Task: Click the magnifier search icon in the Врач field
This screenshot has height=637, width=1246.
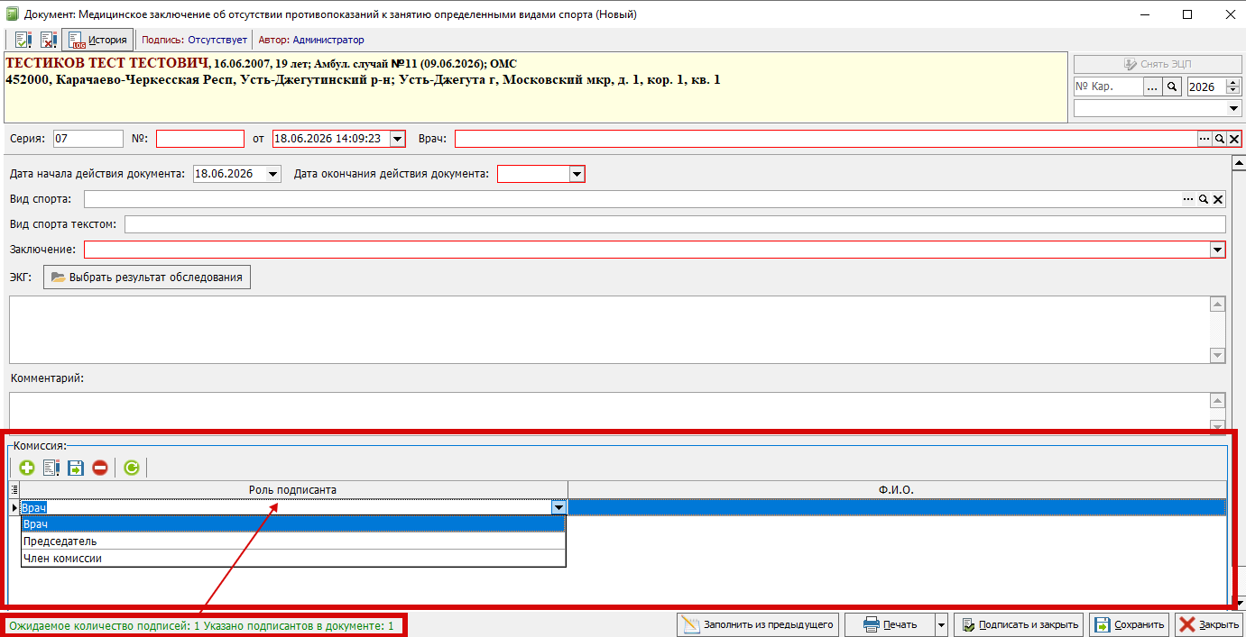Action: [1219, 139]
